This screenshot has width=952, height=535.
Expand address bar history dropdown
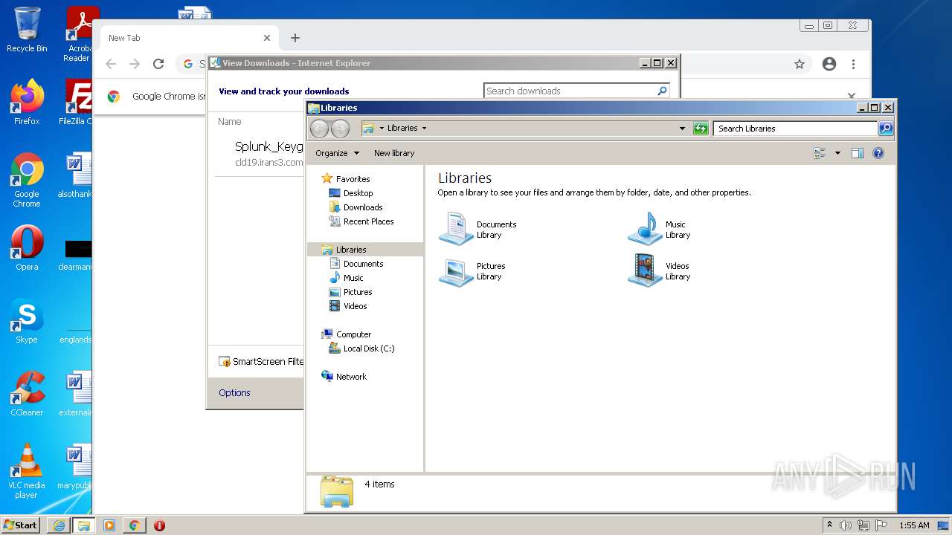tap(682, 129)
